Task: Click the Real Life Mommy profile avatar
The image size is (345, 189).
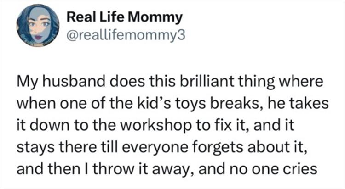Action: (x=37, y=28)
